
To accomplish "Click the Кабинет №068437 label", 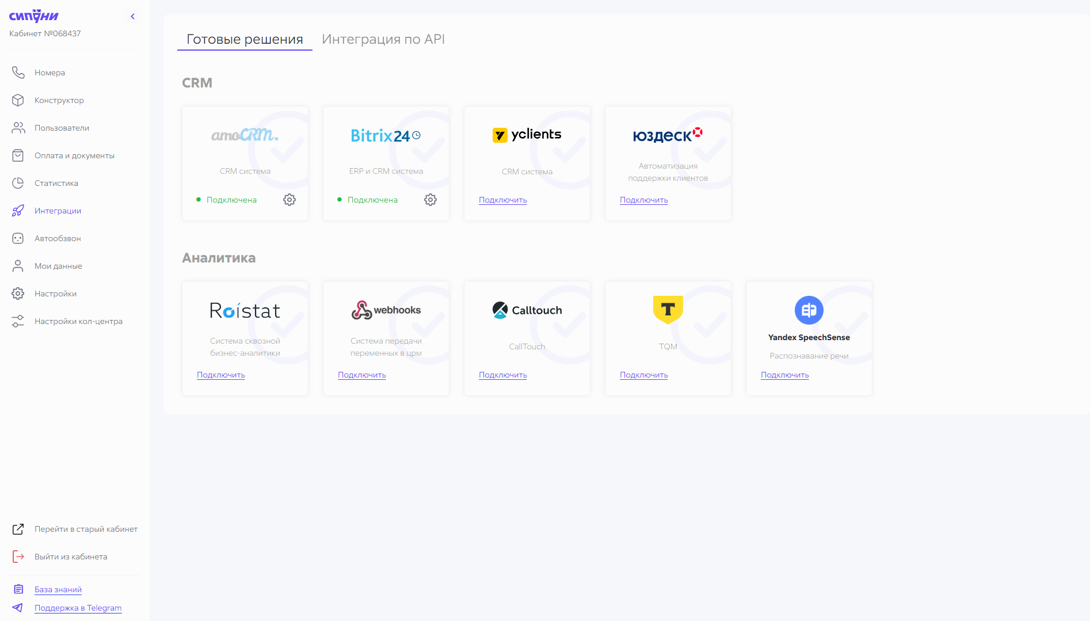I will [45, 33].
